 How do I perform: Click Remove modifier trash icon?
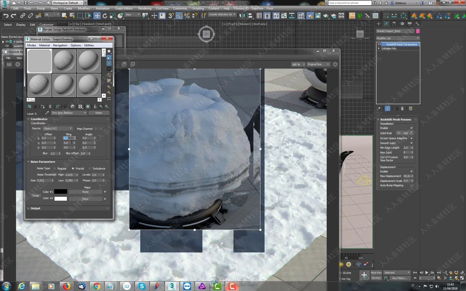pyautogui.click(x=402, y=108)
